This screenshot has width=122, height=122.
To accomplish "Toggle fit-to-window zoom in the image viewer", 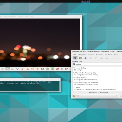I will point(8,69).
